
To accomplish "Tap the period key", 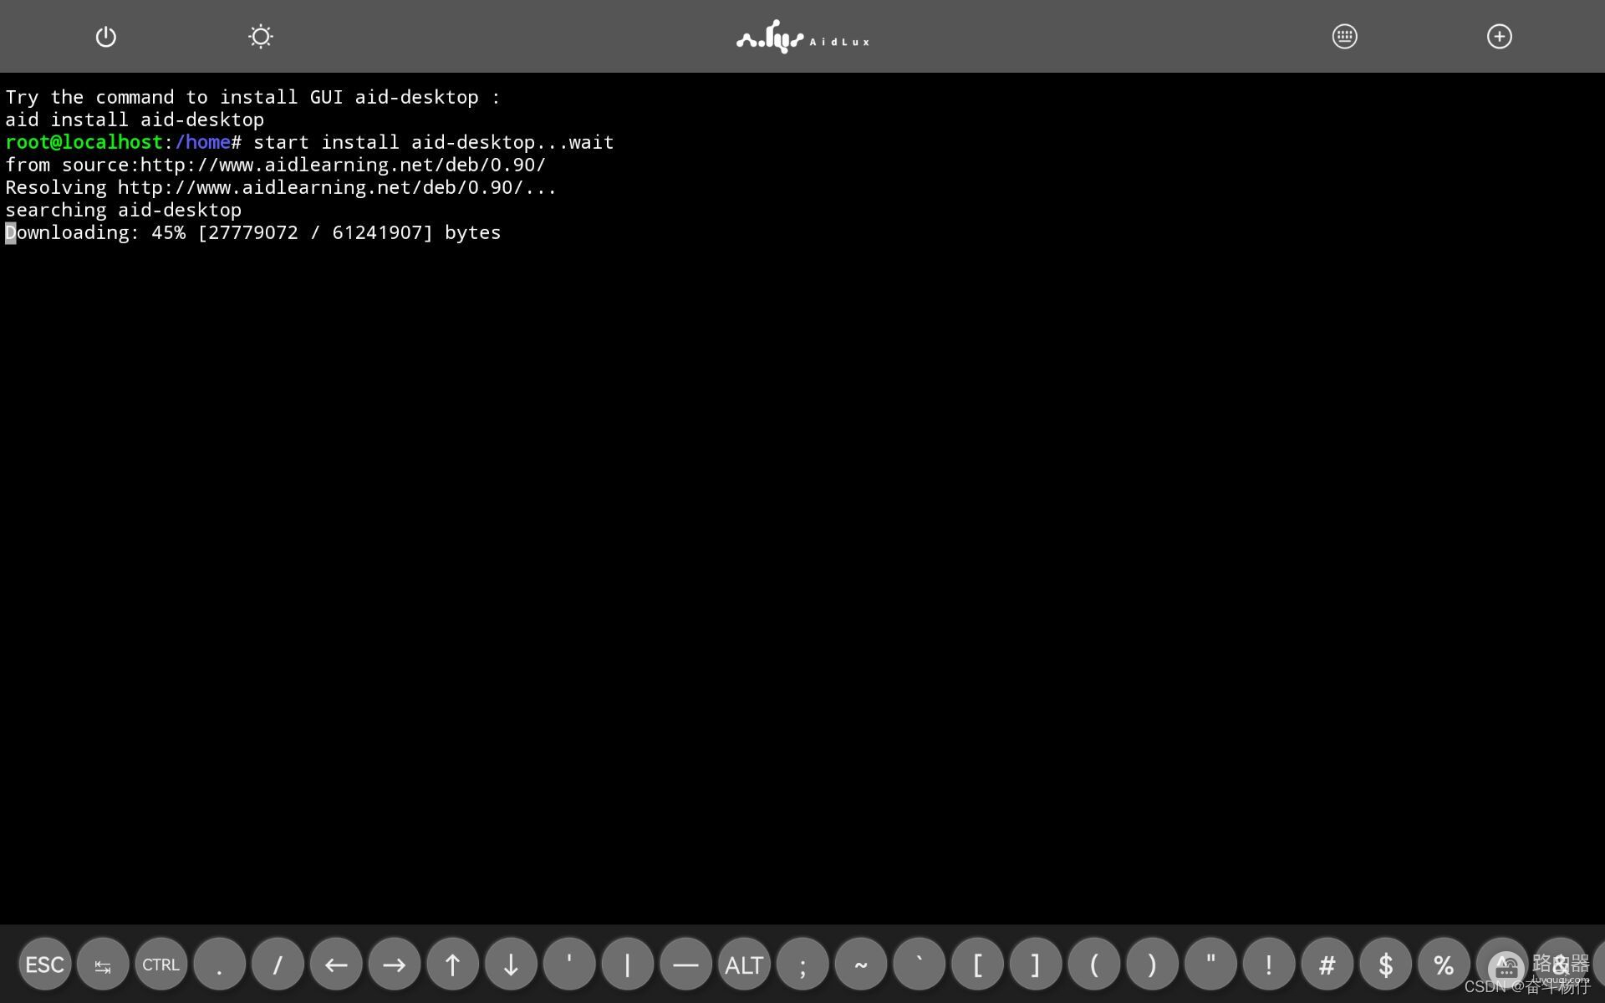I will 220,965.
